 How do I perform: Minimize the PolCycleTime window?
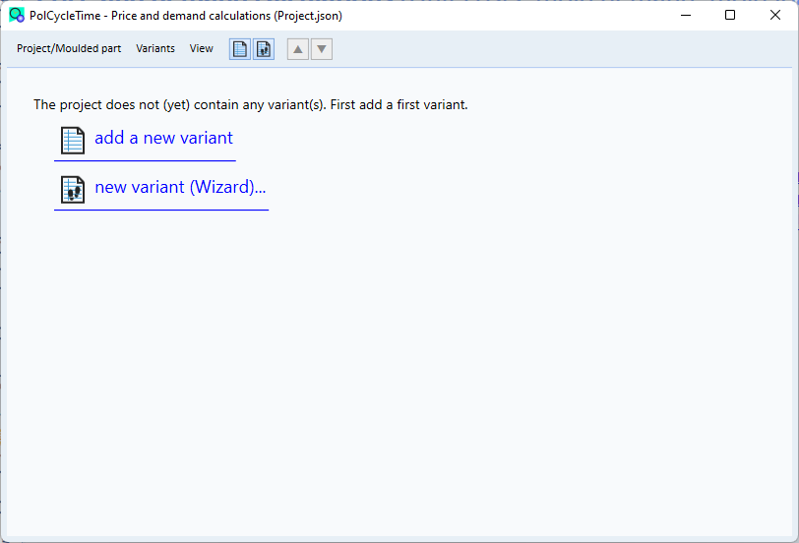686,16
